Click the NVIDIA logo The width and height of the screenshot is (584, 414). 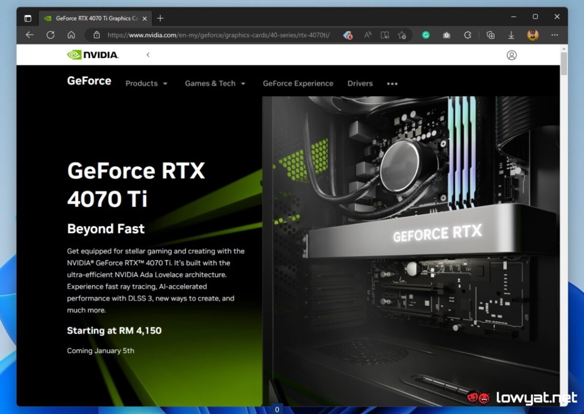(92, 54)
